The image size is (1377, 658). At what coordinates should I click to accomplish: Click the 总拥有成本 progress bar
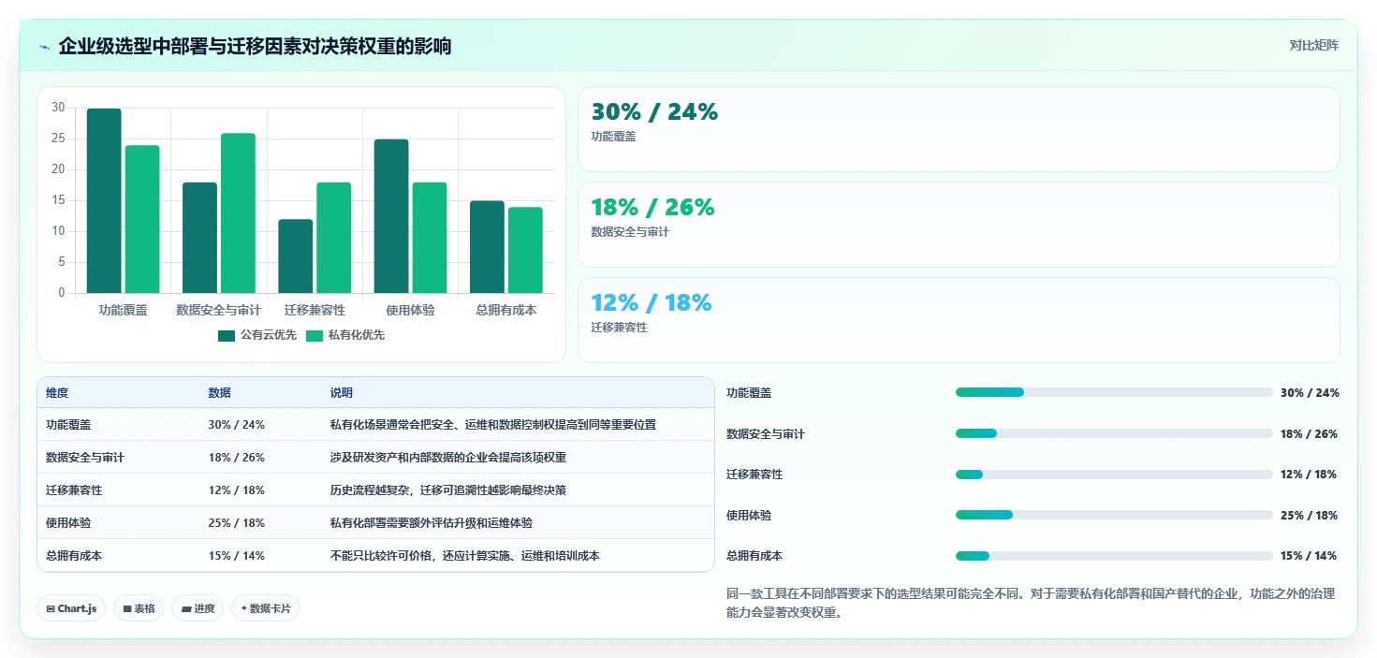click(x=1114, y=556)
